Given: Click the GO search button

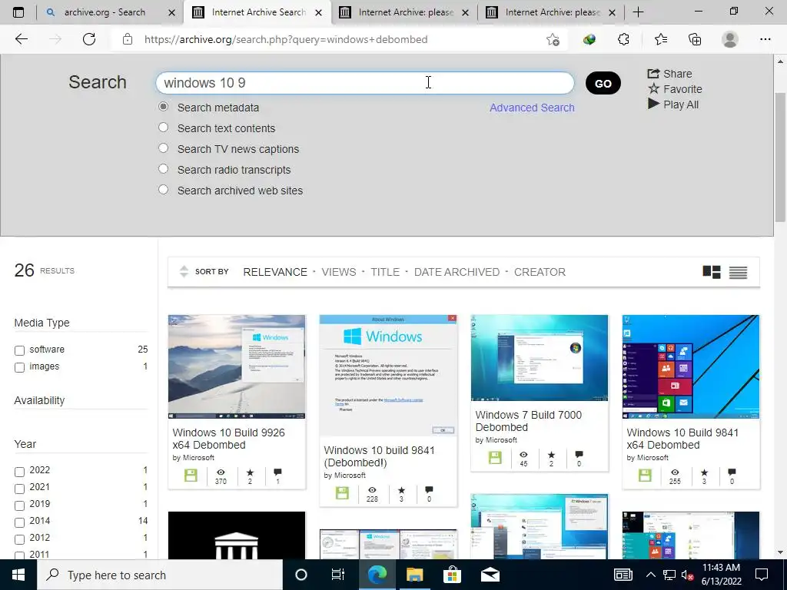Looking at the screenshot, I should coord(603,83).
